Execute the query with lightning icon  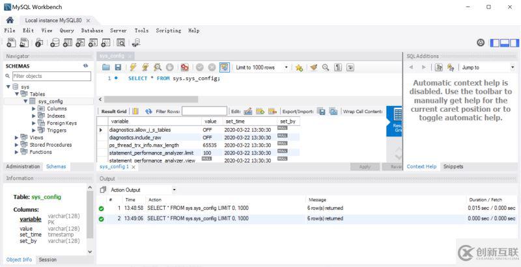[x=133, y=68]
